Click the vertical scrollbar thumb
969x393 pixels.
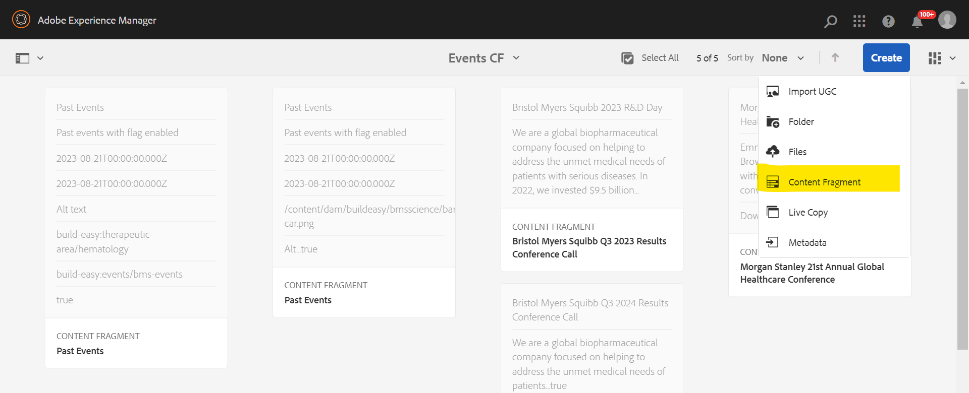click(962, 219)
